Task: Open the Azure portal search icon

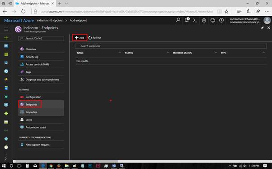Action: (178, 20)
